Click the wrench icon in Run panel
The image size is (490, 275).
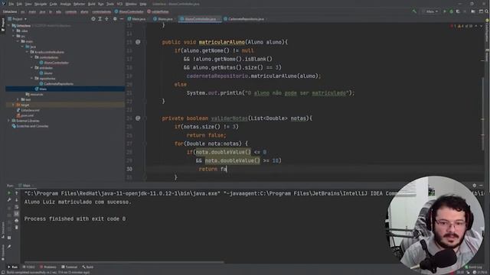click(9, 200)
